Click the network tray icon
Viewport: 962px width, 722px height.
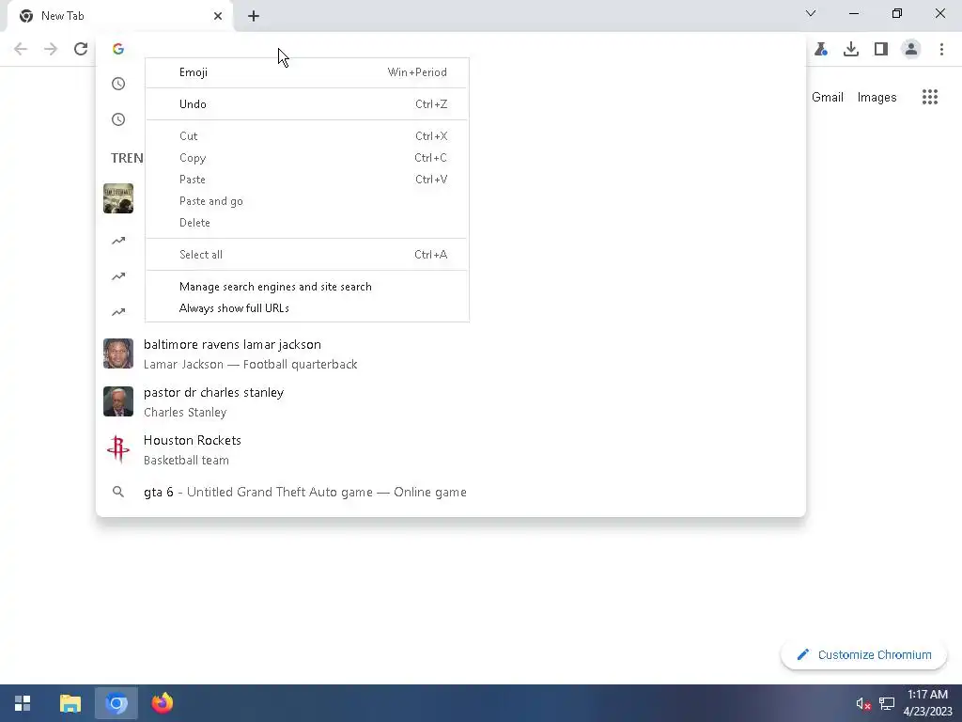tap(887, 703)
